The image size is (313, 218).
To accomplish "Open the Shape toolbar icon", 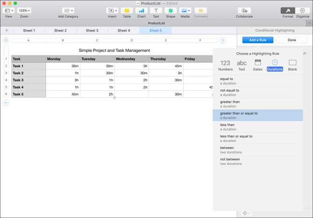I will pyautogui.click(x=171, y=11).
